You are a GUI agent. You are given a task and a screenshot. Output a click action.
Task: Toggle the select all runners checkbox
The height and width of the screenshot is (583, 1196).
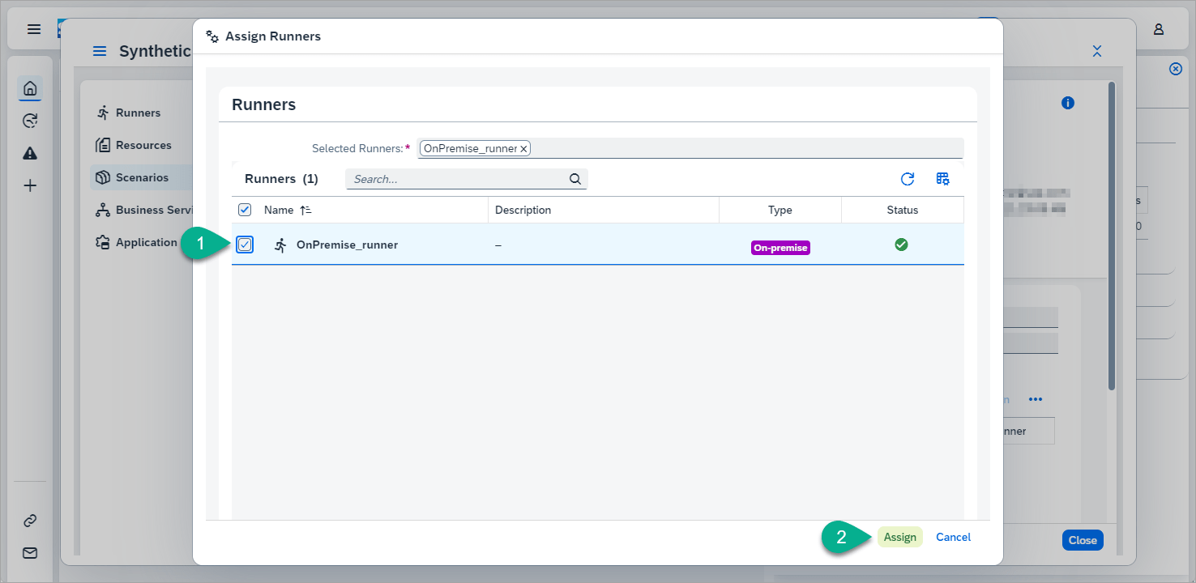pos(245,210)
